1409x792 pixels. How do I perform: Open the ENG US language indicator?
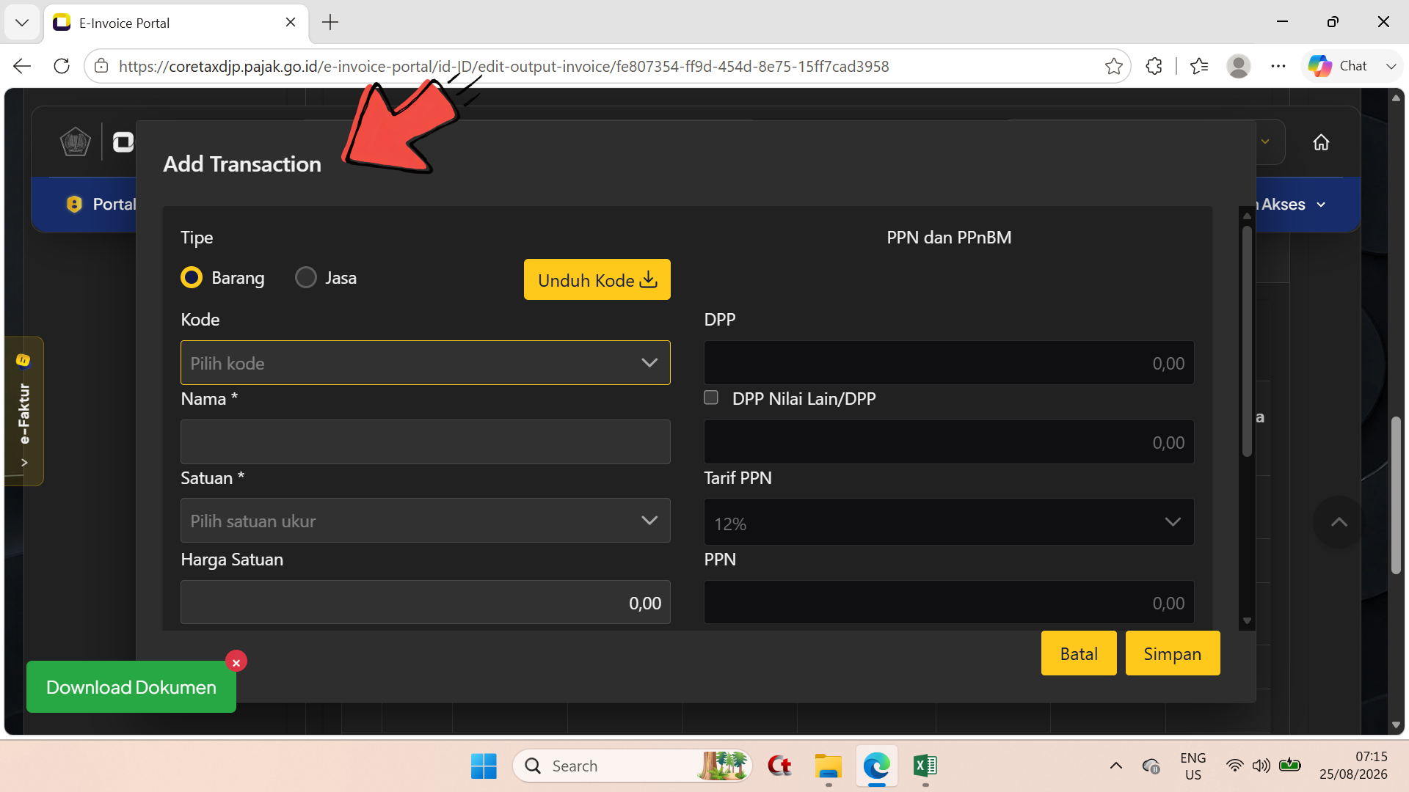coord(1193,766)
